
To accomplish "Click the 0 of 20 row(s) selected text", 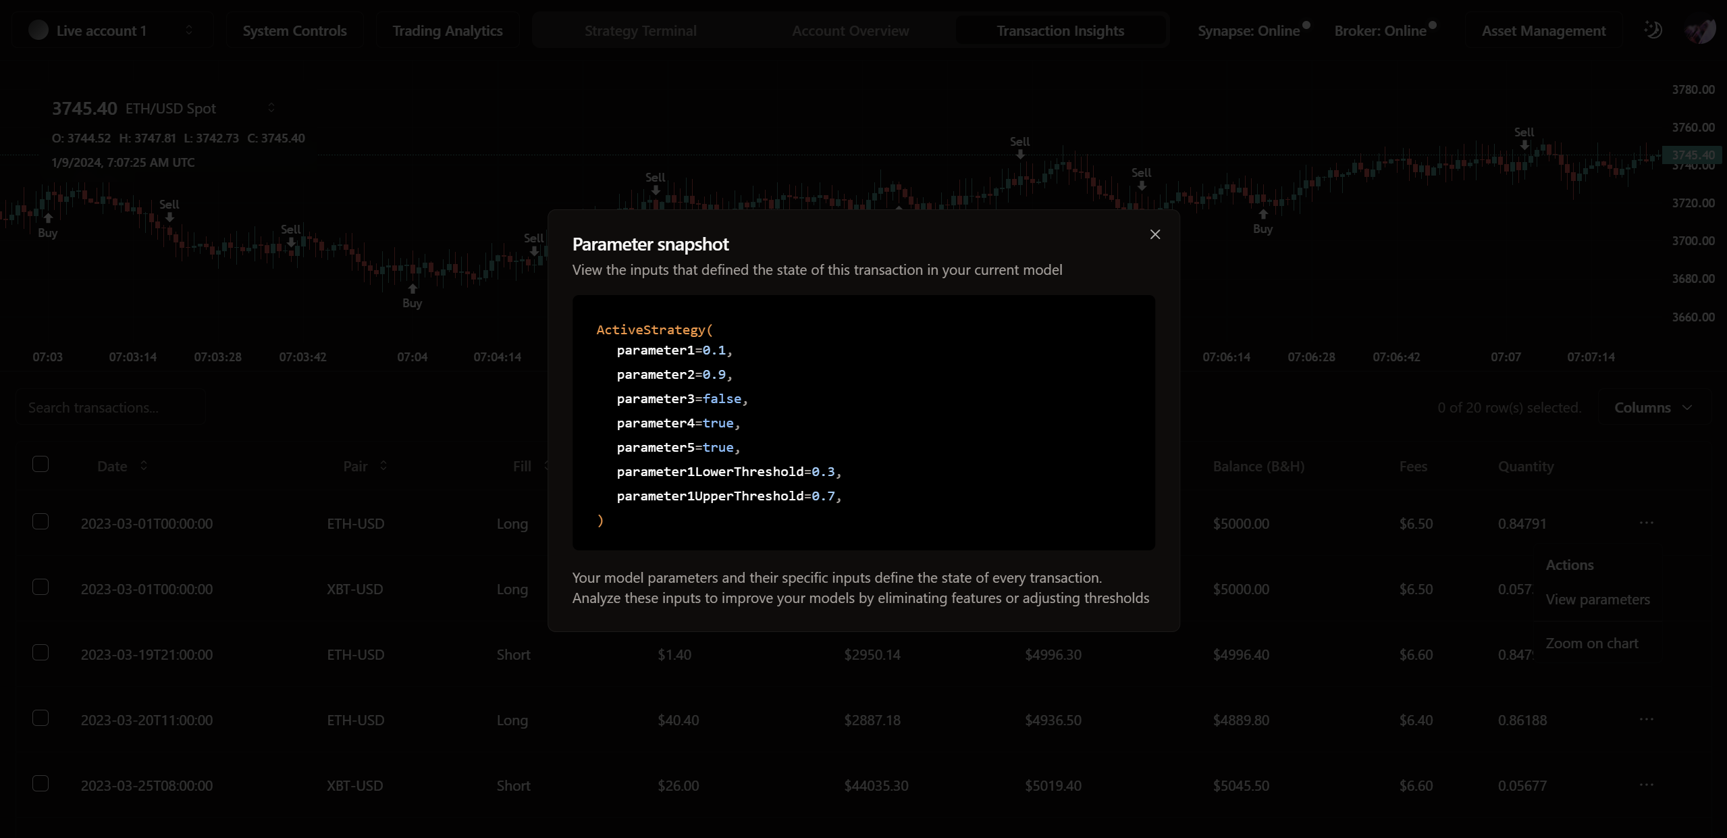I will [x=1509, y=407].
